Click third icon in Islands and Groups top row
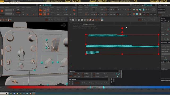The image size is (170, 95). [x=140, y=10]
